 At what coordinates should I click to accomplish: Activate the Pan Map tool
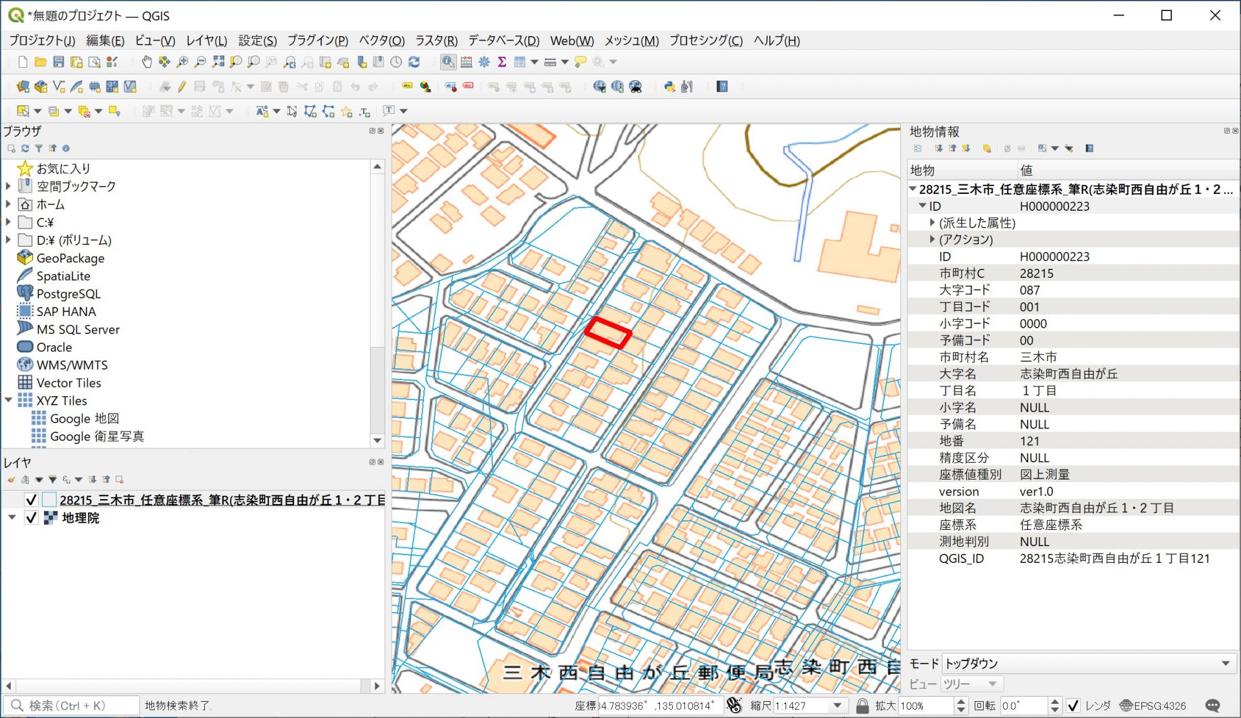(x=147, y=62)
